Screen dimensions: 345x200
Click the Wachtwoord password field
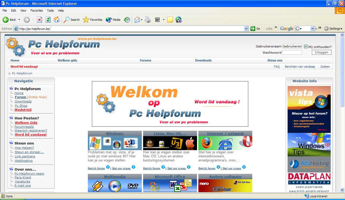coord(292,52)
